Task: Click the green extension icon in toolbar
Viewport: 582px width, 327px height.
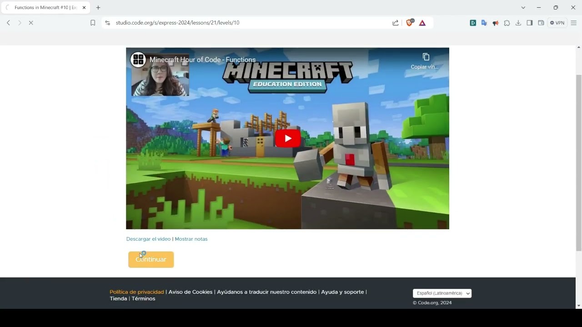Action: tap(473, 23)
